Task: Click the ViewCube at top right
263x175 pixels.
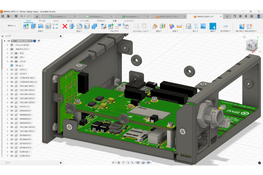Action: click(x=250, y=45)
